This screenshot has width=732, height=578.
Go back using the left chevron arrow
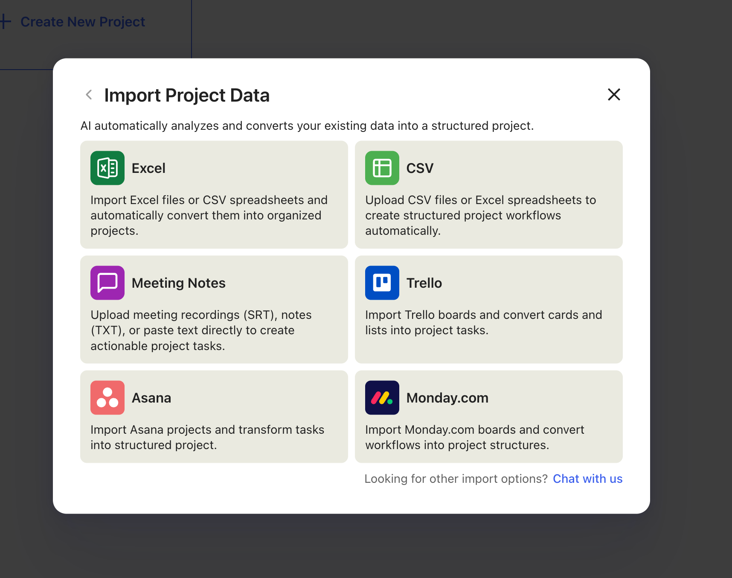[x=89, y=95]
